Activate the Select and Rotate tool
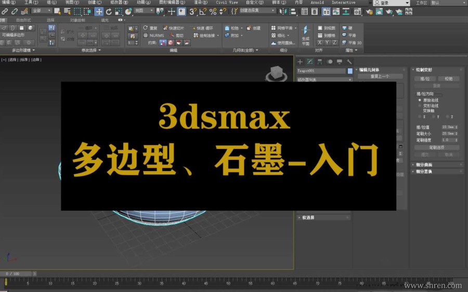This screenshot has height=292, width=468. pyautogui.click(x=109, y=11)
